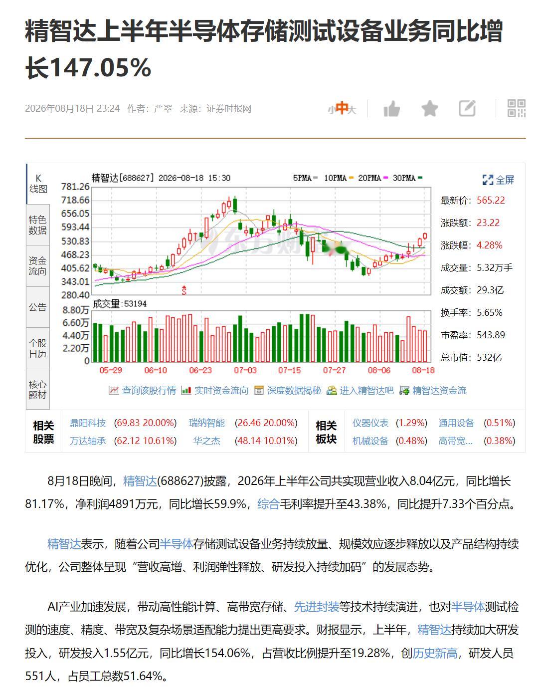Open related stock 瑞纳智能

(x=207, y=423)
